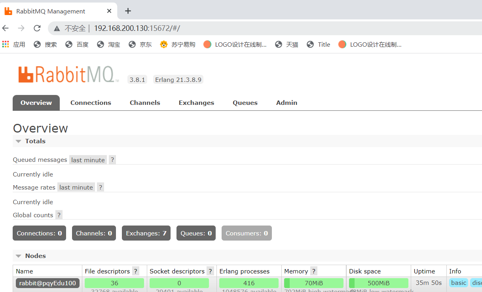Change Queued messages last minute range
The width and height of the screenshot is (482, 292).
point(88,160)
